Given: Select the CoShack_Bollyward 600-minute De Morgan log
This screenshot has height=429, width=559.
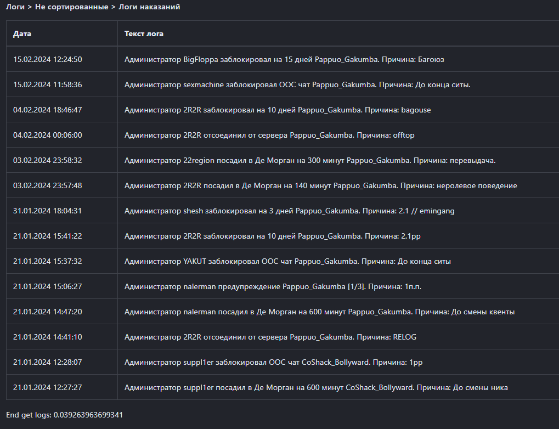Looking at the screenshot, I should tap(316, 387).
